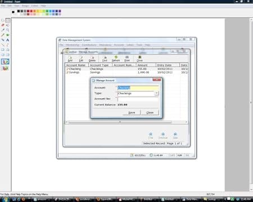Click Close button in Manage Account dialog
This screenshot has width=253, height=202.
click(150, 112)
